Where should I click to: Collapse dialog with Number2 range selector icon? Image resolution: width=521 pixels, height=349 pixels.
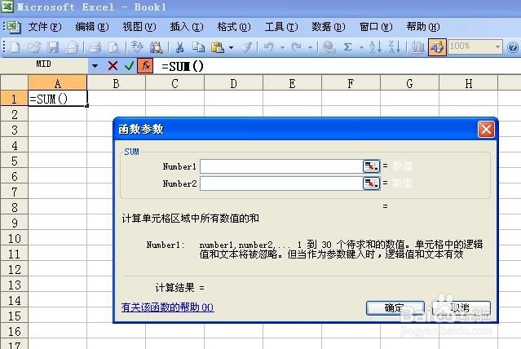click(371, 183)
